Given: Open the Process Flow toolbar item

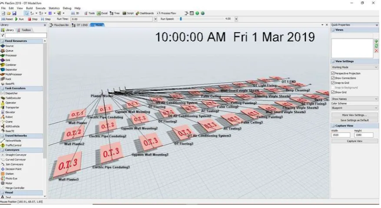Looking at the screenshot, I should [x=166, y=13].
